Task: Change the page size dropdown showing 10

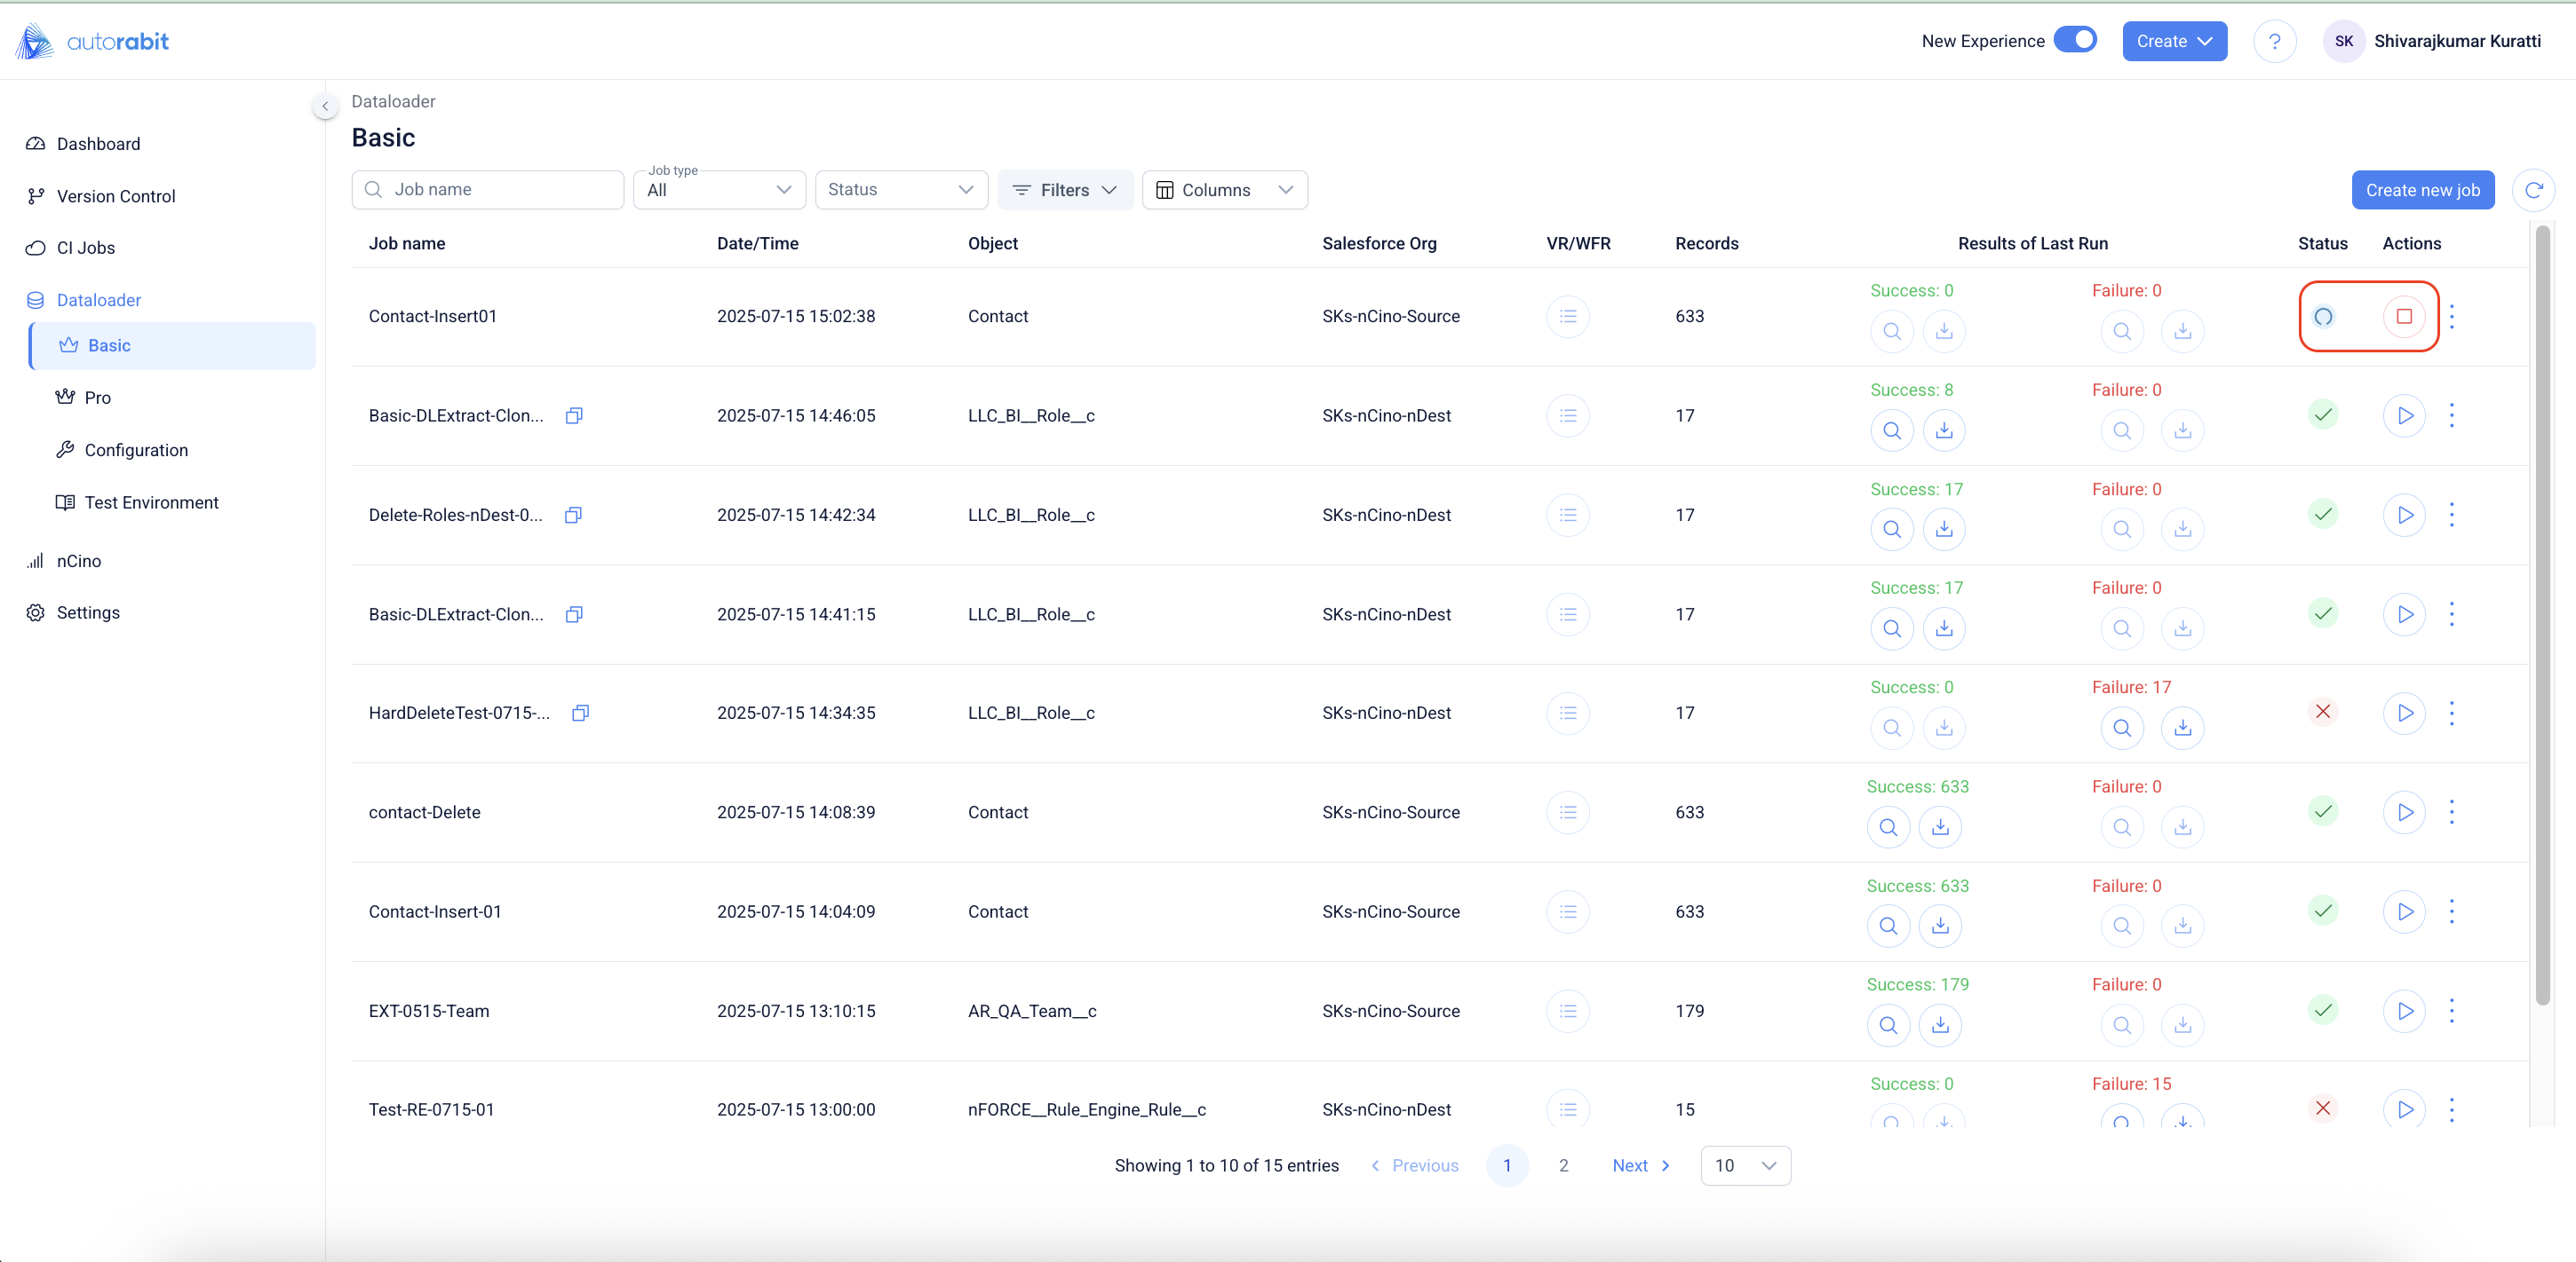Action: click(x=1744, y=1166)
